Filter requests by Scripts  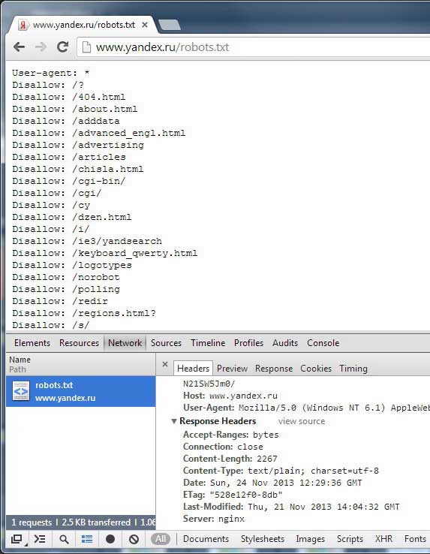(350, 539)
